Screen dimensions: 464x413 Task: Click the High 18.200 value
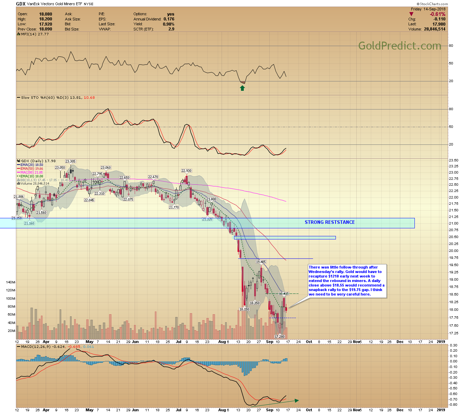(x=46, y=19)
